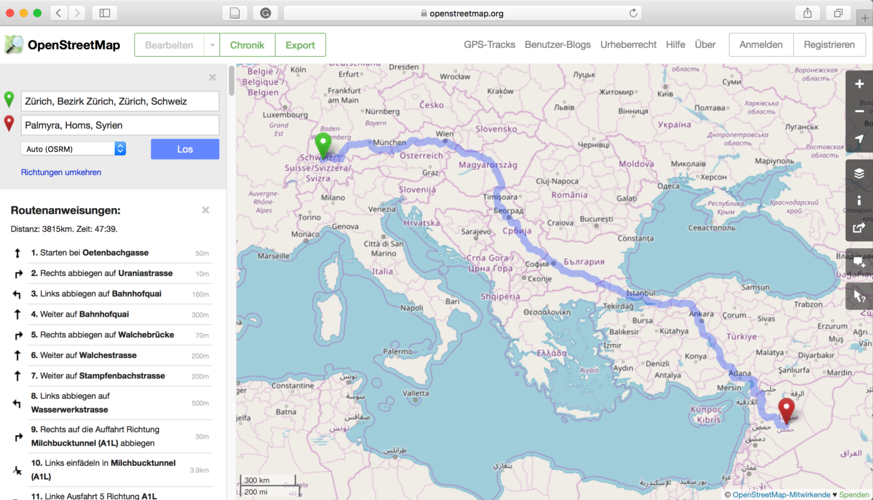The height and width of the screenshot is (500, 873).
Task: Zoom in on the map
Action: point(859,84)
